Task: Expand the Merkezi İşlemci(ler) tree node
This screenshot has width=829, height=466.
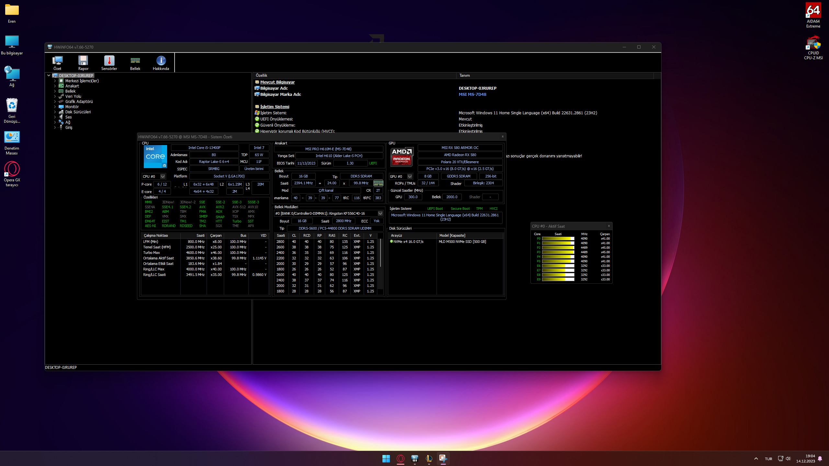Action: (55, 81)
